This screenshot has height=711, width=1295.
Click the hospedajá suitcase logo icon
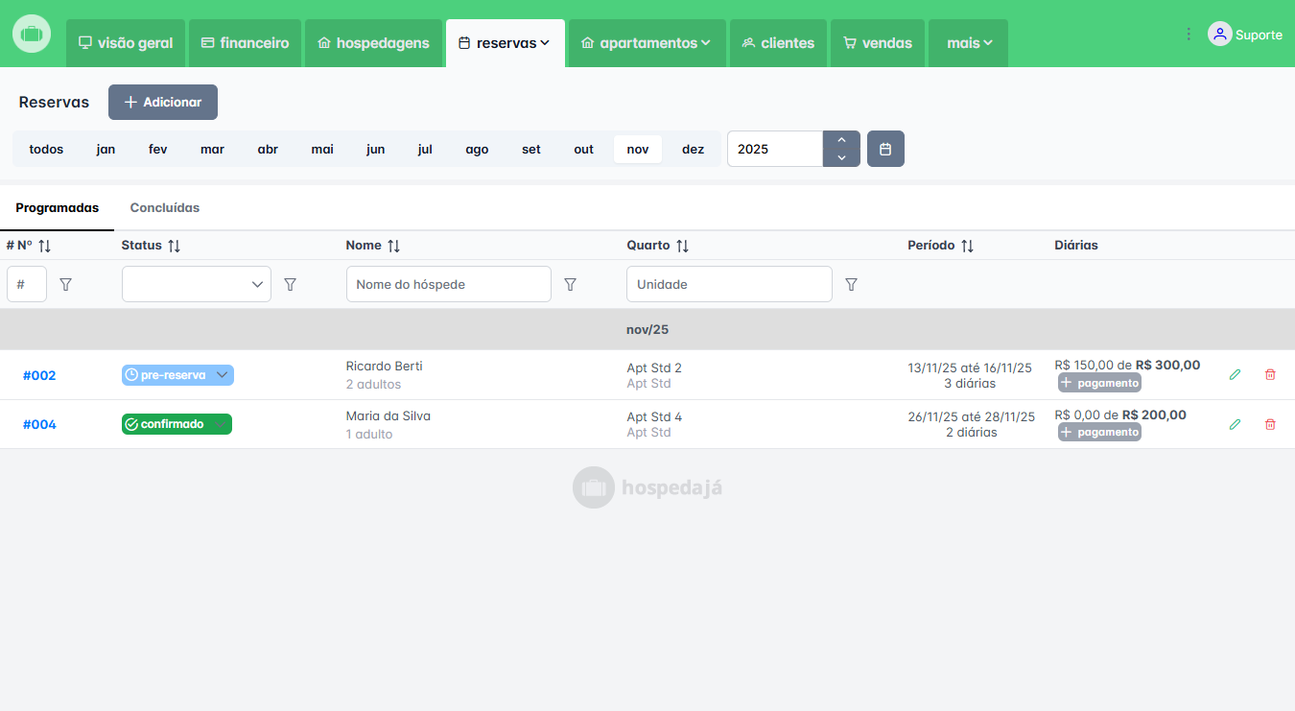[32, 34]
